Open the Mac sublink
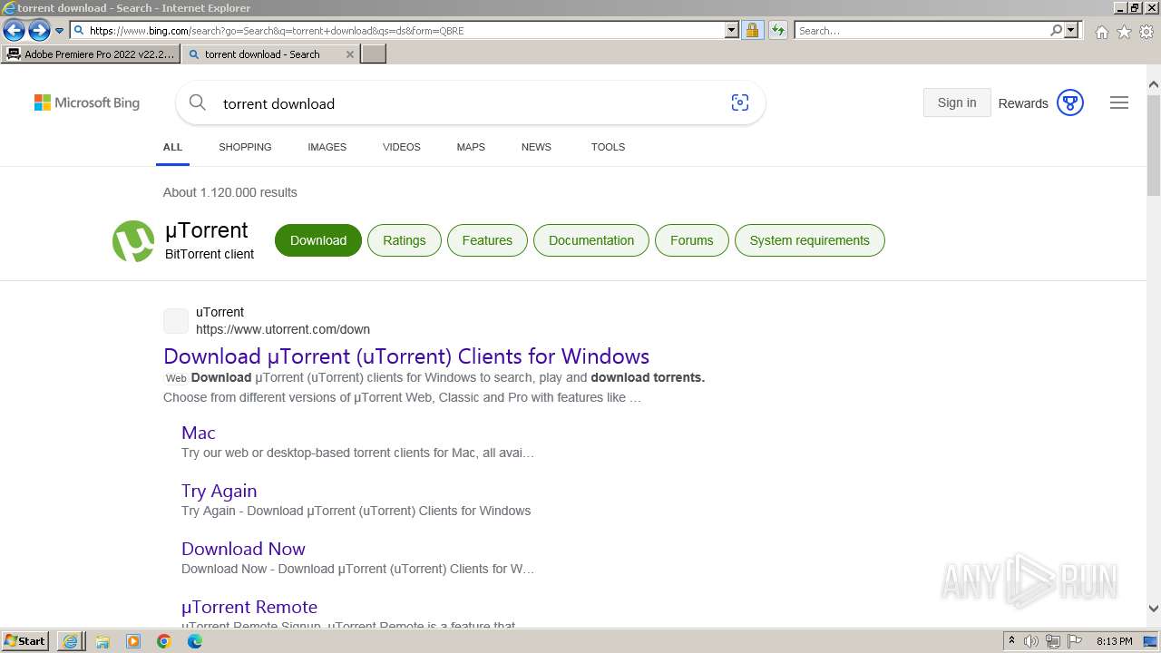This screenshot has width=1161, height=653. [x=199, y=433]
